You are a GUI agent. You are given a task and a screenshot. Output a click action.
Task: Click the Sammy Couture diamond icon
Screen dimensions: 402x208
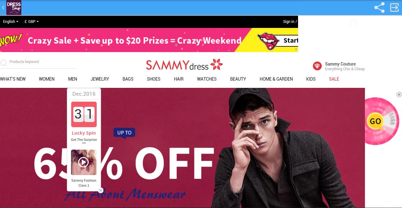click(x=317, y=66)
